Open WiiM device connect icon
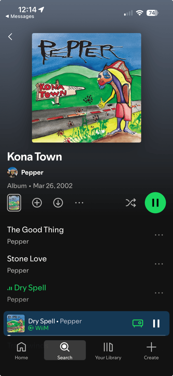Image resolution: width=173 pixels, height=376 pixels. pos(138,323)
